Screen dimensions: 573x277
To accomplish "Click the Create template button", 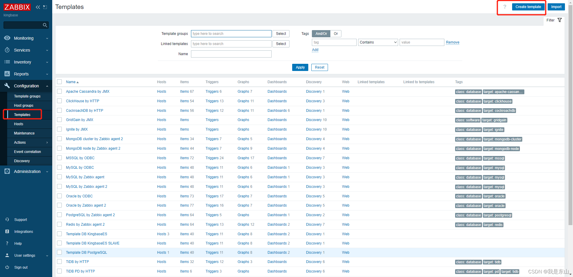I will [528, 7].
